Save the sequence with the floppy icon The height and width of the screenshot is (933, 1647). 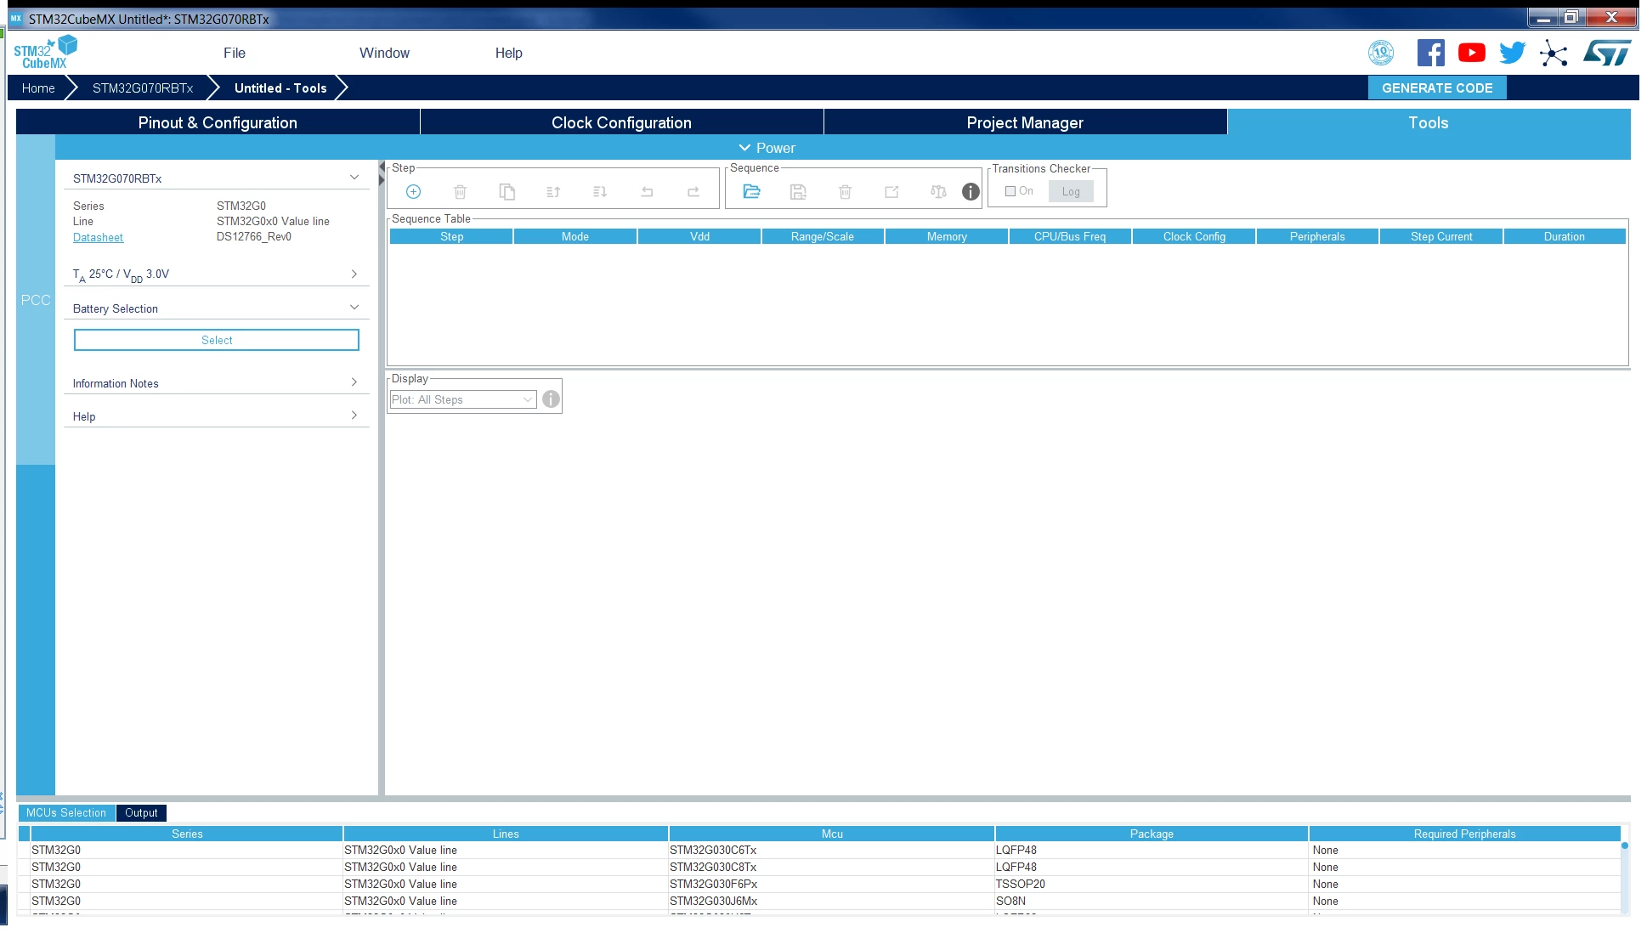(x=798, y=192)
